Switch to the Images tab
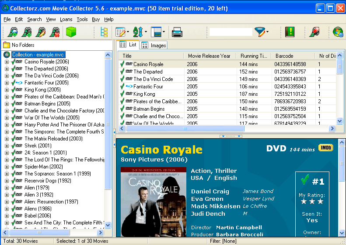The image size is (346, 245). [x=154, y=45]
